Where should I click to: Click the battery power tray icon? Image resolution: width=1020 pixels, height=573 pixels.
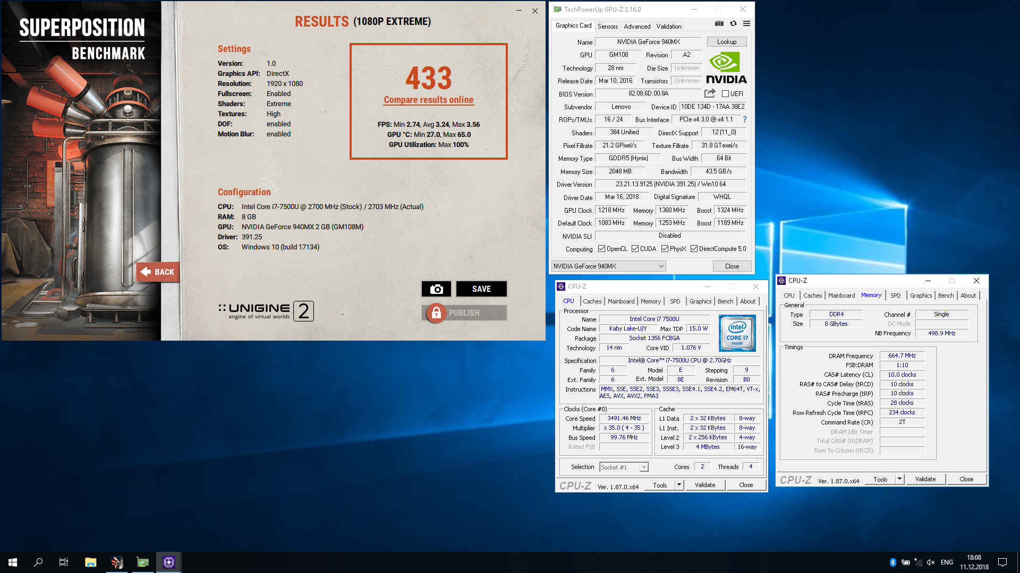click(x=906, y=562)
